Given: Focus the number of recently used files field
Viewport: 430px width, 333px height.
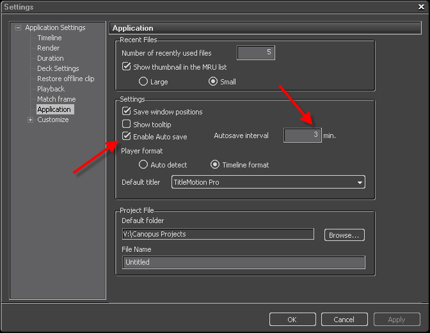Looking at the screenshot, I should (256, 52).
